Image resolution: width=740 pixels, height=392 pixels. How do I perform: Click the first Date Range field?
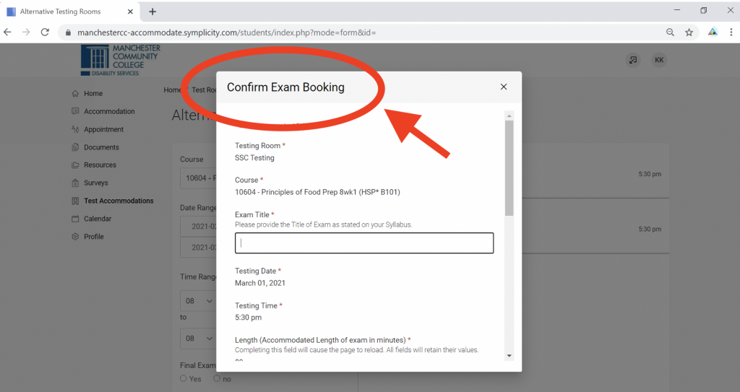click(198, 227)
